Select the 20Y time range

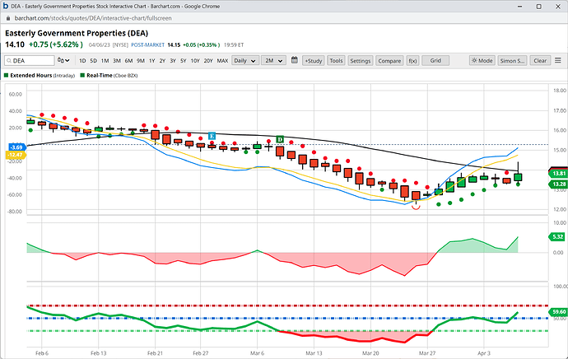[x=208, y=60]
